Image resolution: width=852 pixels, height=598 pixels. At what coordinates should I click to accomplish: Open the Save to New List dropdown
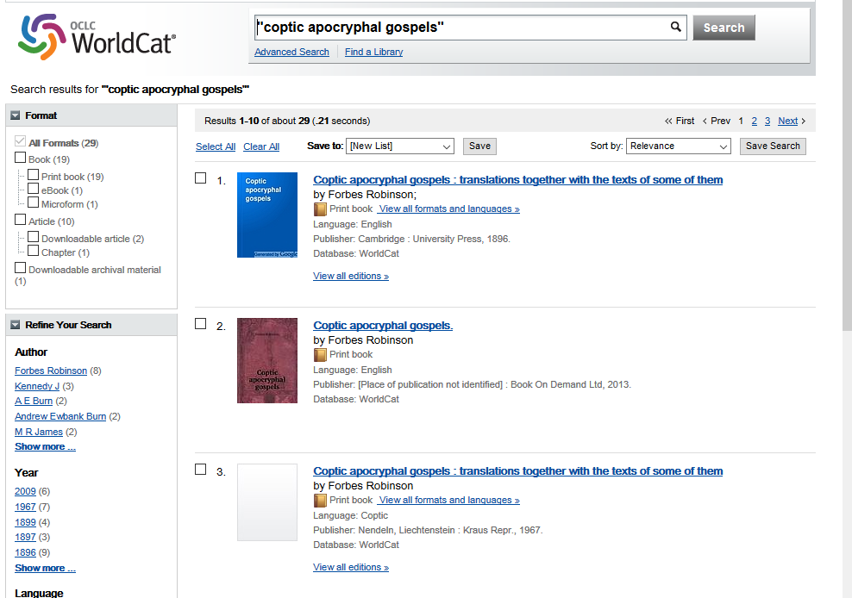pos(399,146)
